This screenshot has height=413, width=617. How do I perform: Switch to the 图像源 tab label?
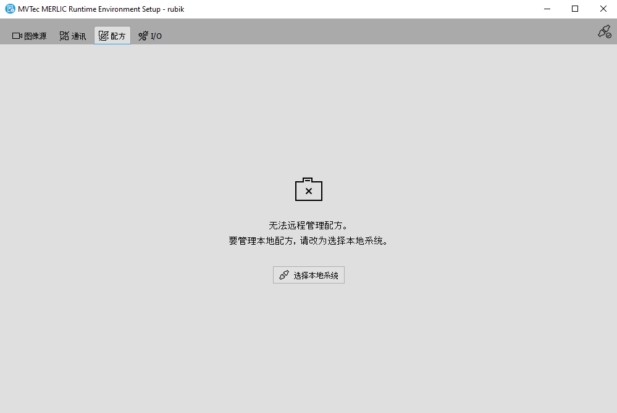[35, 36]
